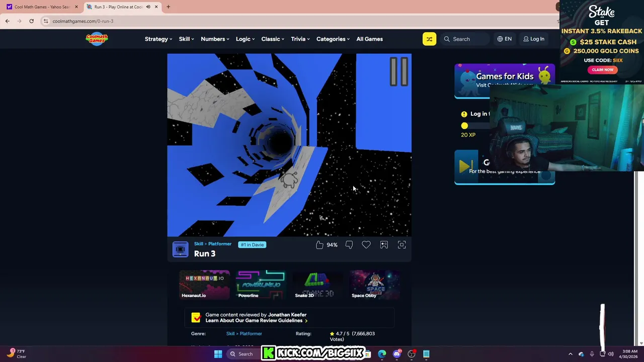Click the #1 in Davie badge
The height and width of the screenshot is (362, 644).
[252, 245]
